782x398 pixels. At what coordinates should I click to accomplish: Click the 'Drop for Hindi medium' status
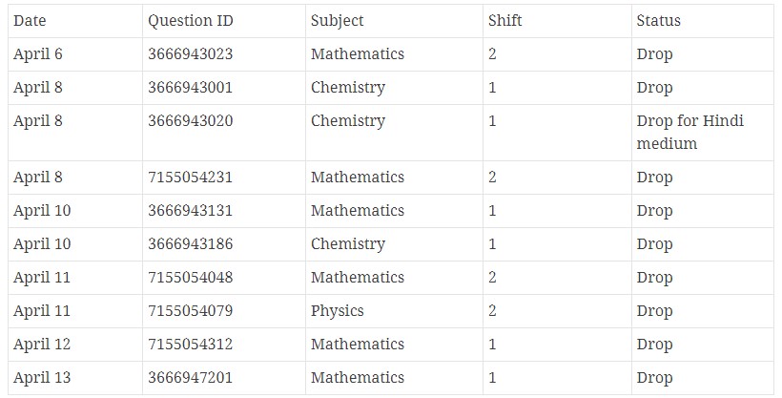pyautogui.click(x=689, y=133)
